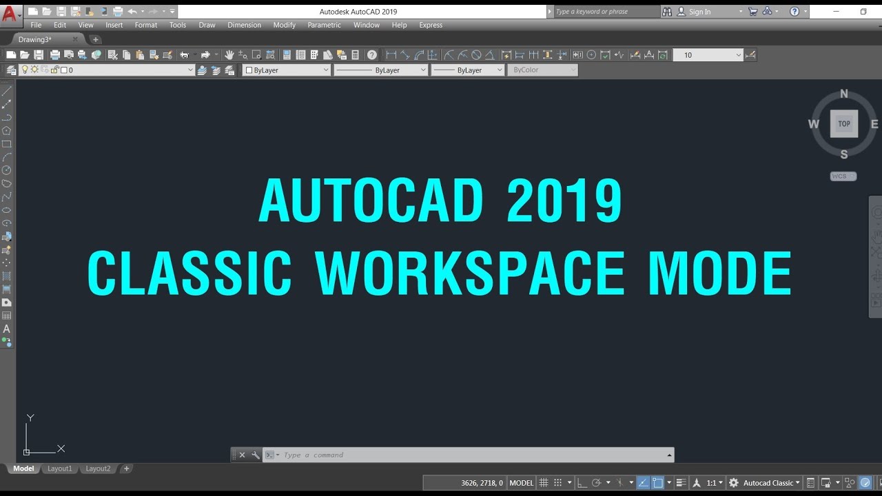This screenshot has height=496, width=882.
Task: Expand the Undo history dropdown arrow
Action: pyautogui.click(x=142, y=12)
